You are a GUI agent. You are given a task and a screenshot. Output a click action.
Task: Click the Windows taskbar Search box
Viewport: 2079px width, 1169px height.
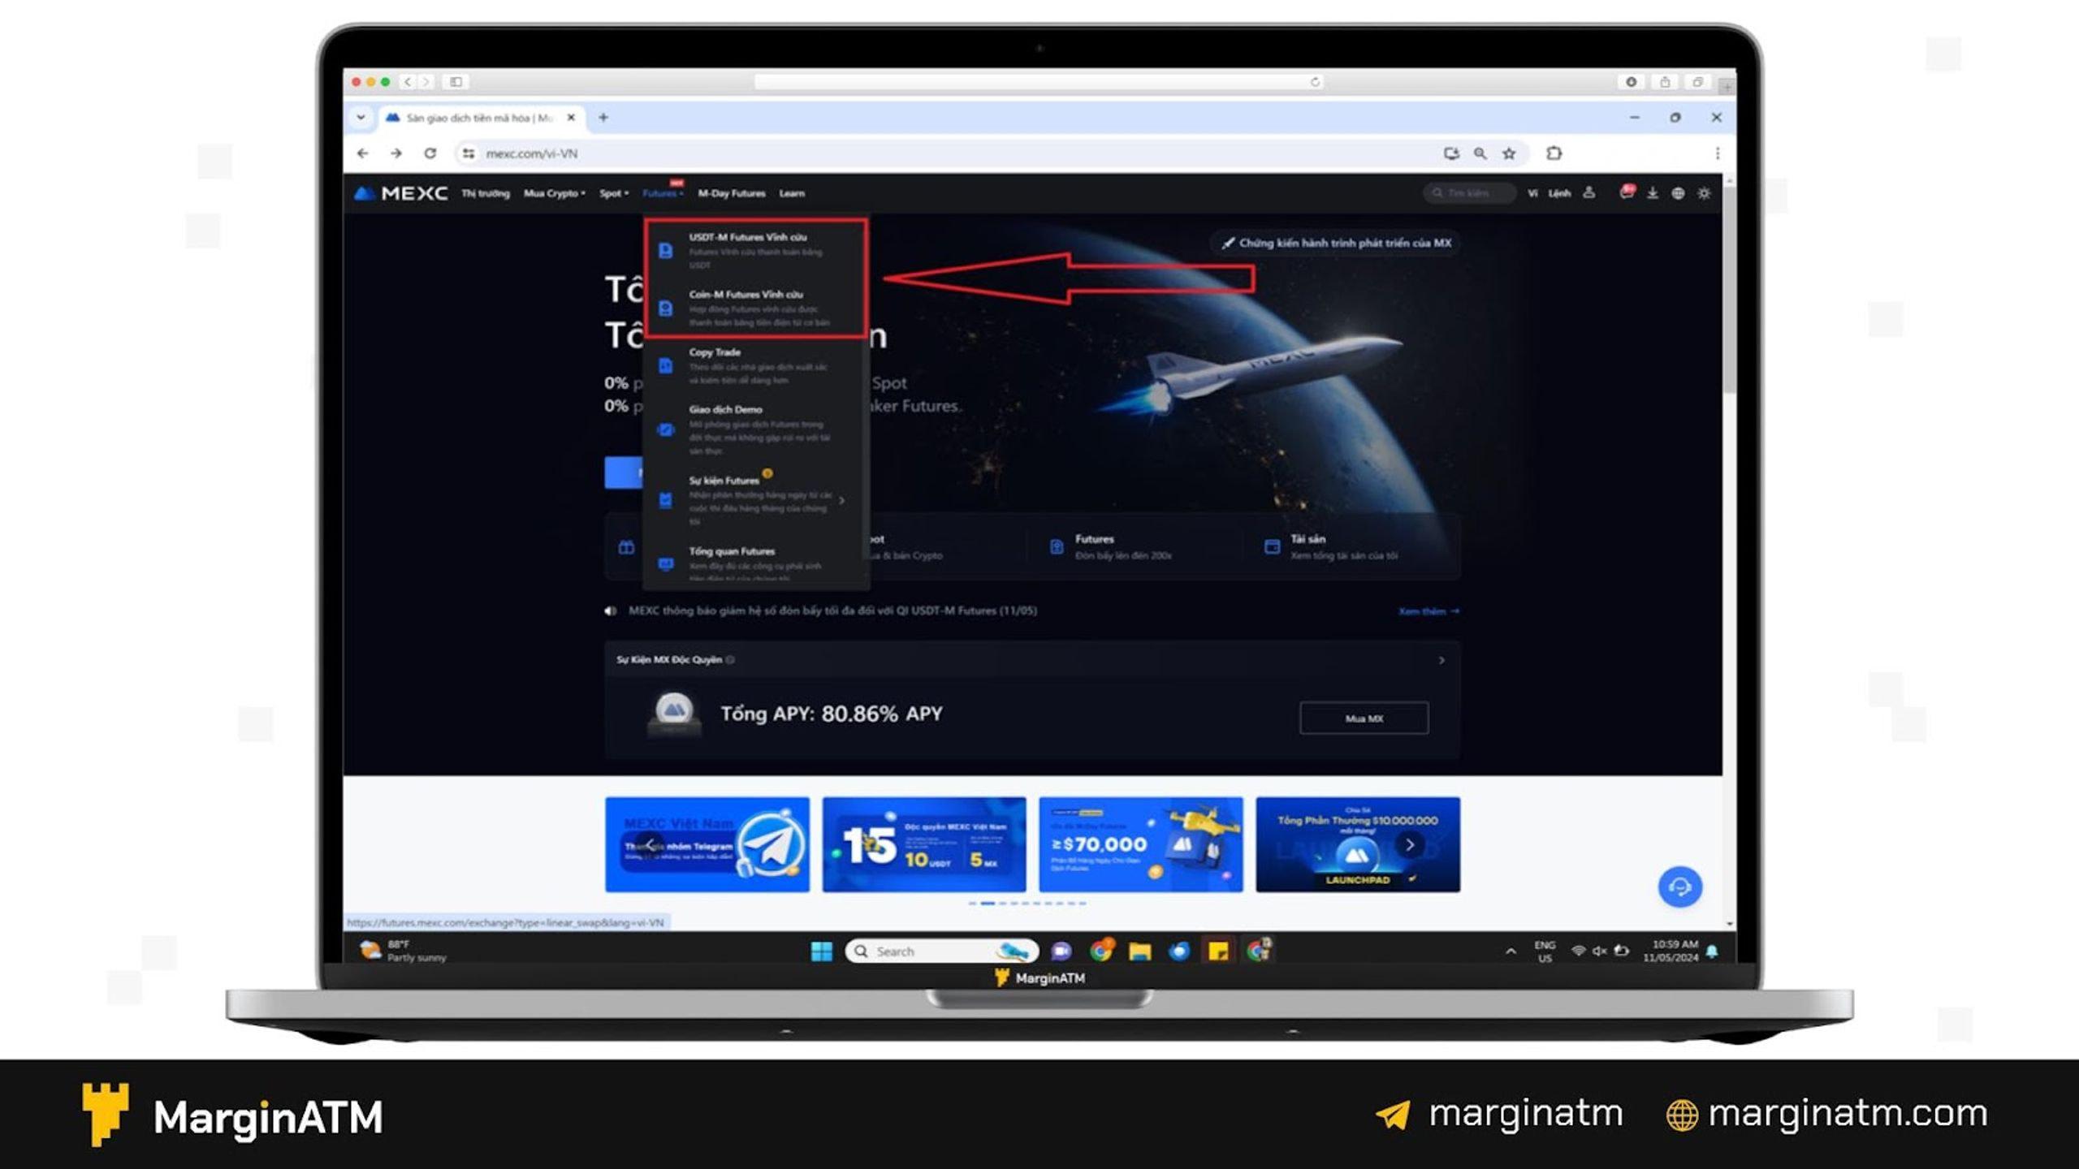tap(942, 951)
